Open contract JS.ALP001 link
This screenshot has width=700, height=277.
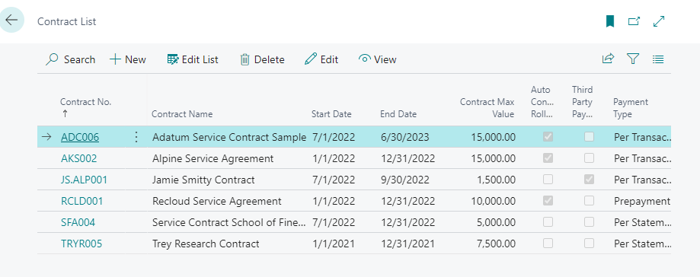[84, 180]
